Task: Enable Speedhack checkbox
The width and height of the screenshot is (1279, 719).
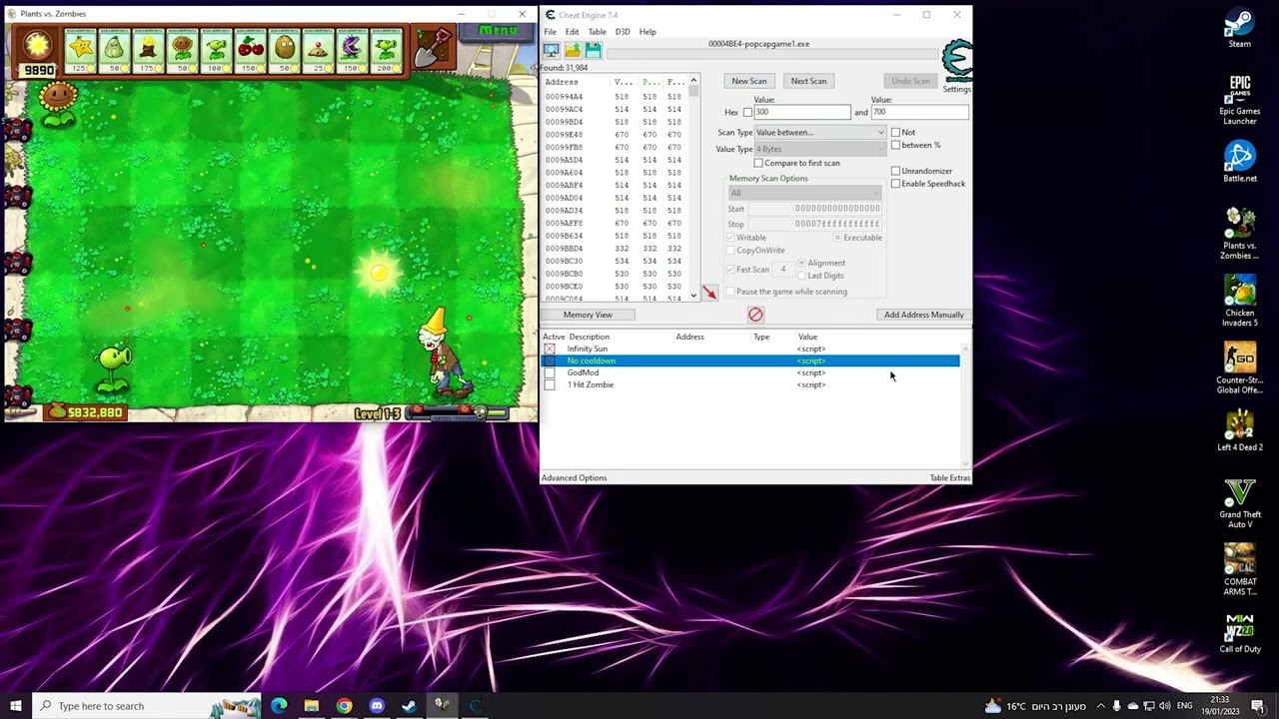Action: (895, 184)
